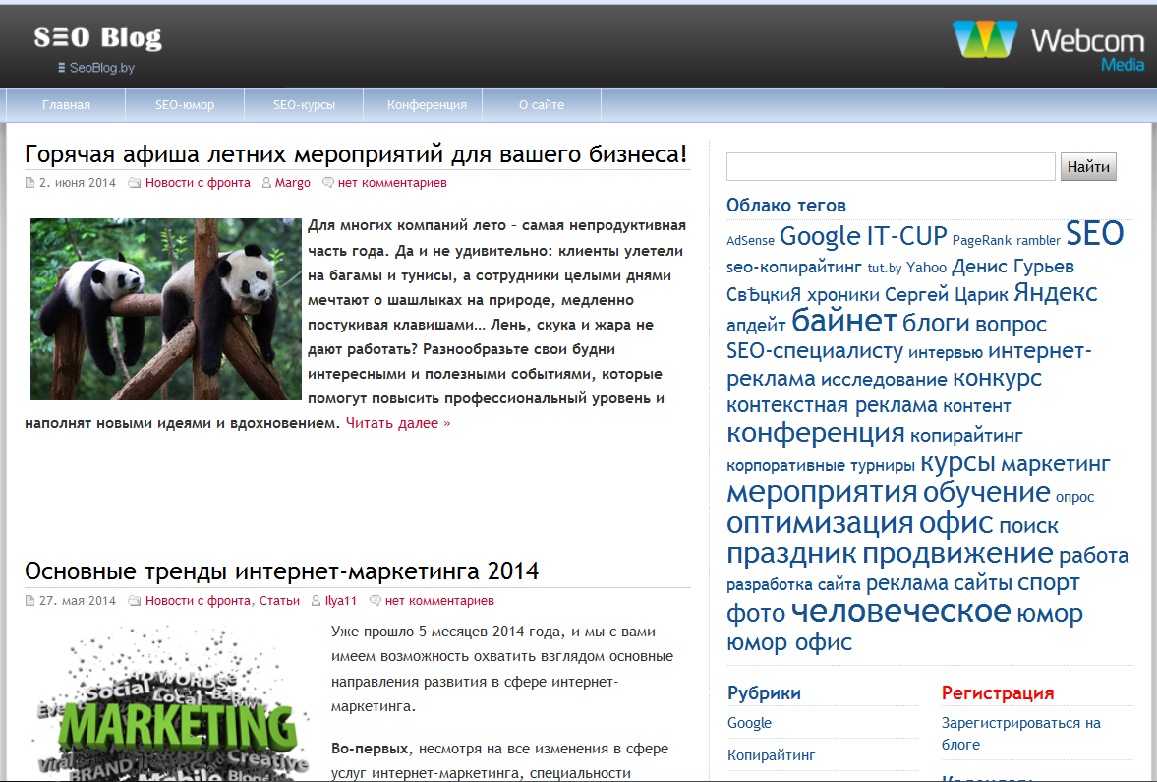Open the мероприятия tag

click(x=822, y=493)
